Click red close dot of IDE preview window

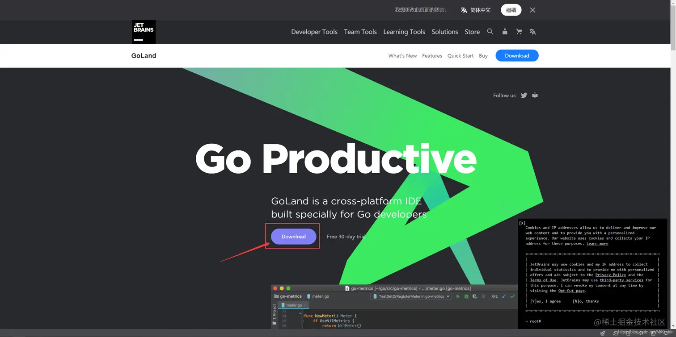point(275,288)
